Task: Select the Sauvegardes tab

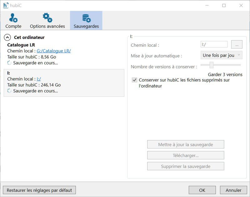Action: coord(86,21)
